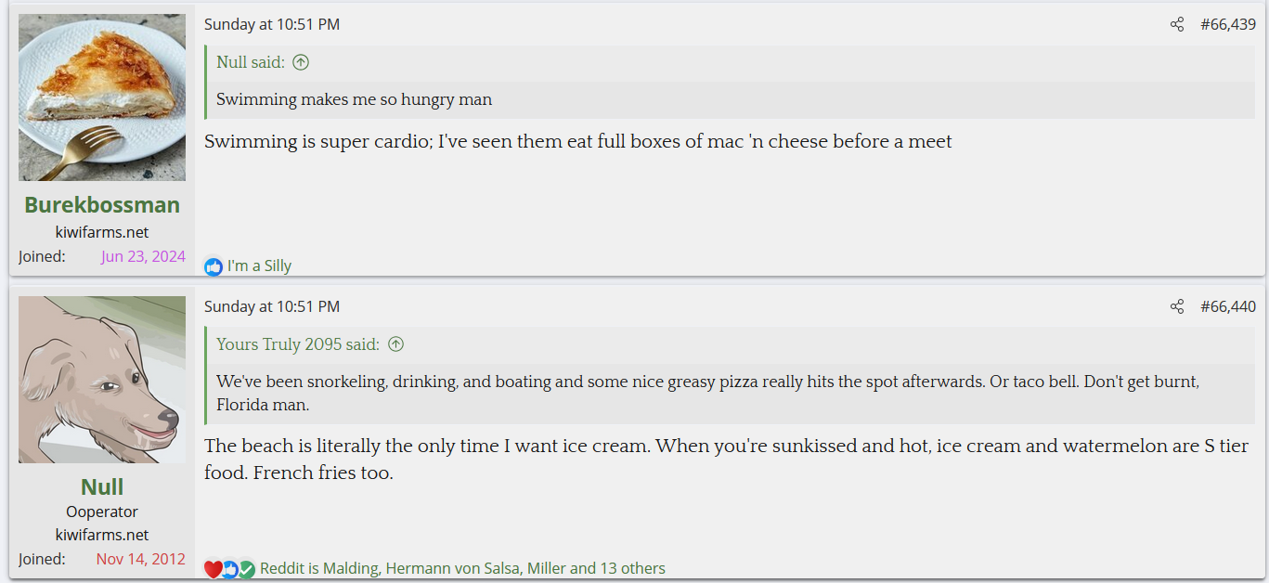The height and width of the screenshot is (583, 1269).
Task: Open permalink #66,440
Action: (x=1228, y=307)
